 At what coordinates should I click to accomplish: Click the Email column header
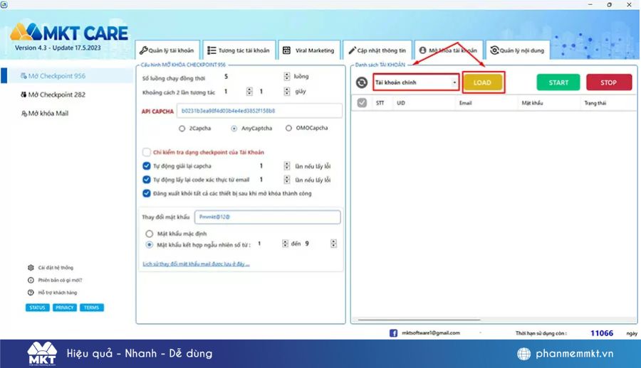coord(465,103)
